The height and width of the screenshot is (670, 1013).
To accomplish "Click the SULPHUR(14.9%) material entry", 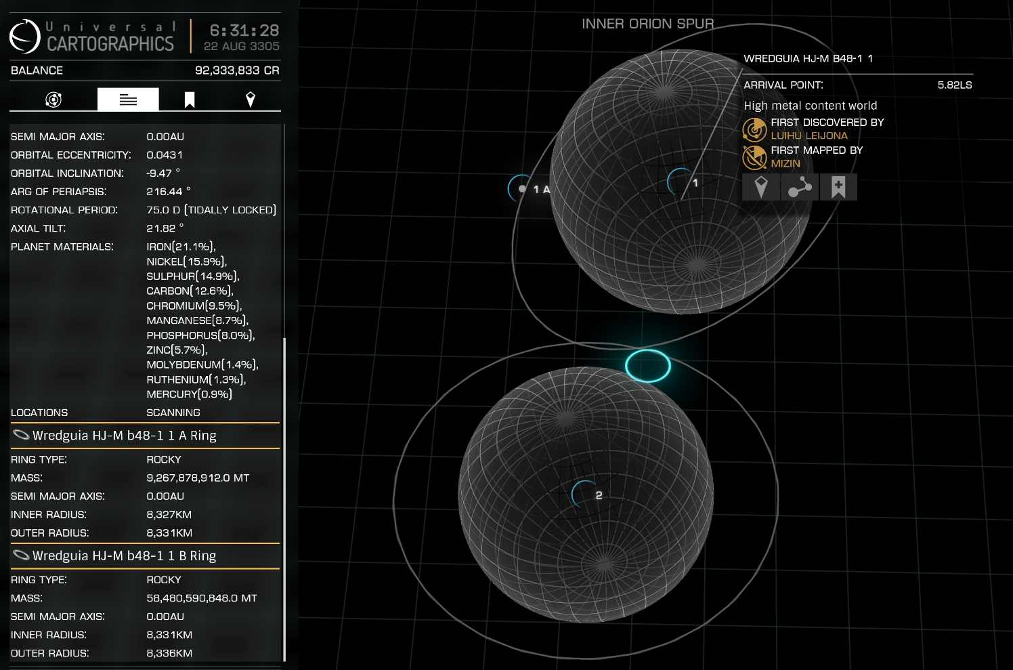I will click(193, 276).
